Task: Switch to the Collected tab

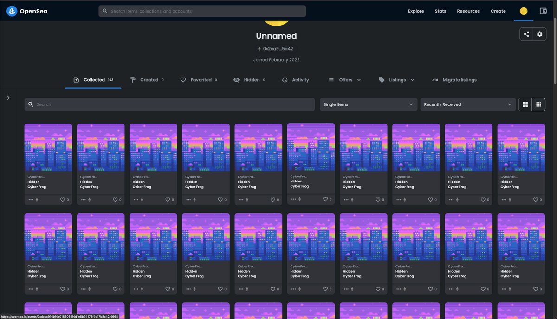Action: click(93, 80)
